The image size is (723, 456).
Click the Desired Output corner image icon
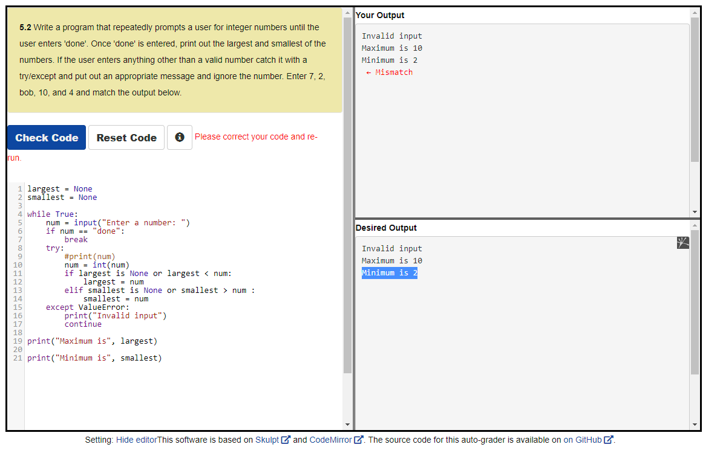click(x=683, y=242)
